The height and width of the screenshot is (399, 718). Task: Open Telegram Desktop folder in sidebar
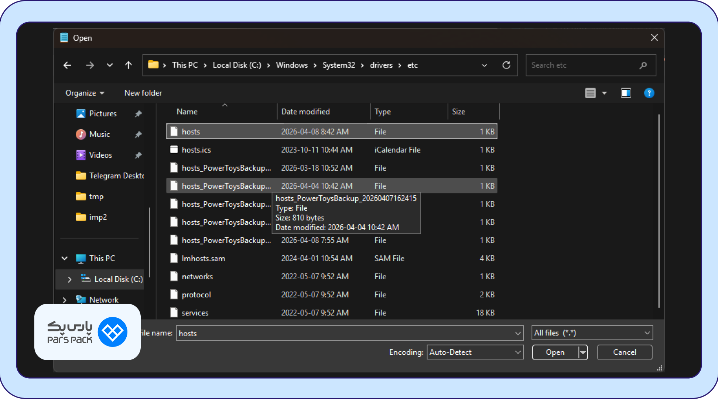click(x=110, y=176)
